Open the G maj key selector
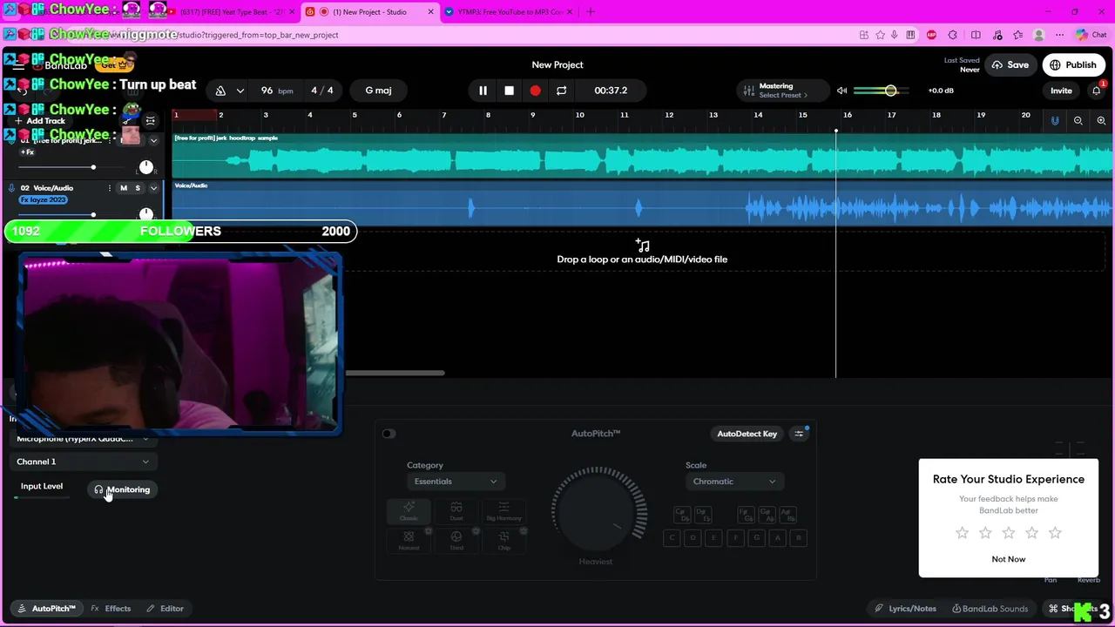Image resolution: width=1115 pixels, height=627 pixels. coord(378,91)
